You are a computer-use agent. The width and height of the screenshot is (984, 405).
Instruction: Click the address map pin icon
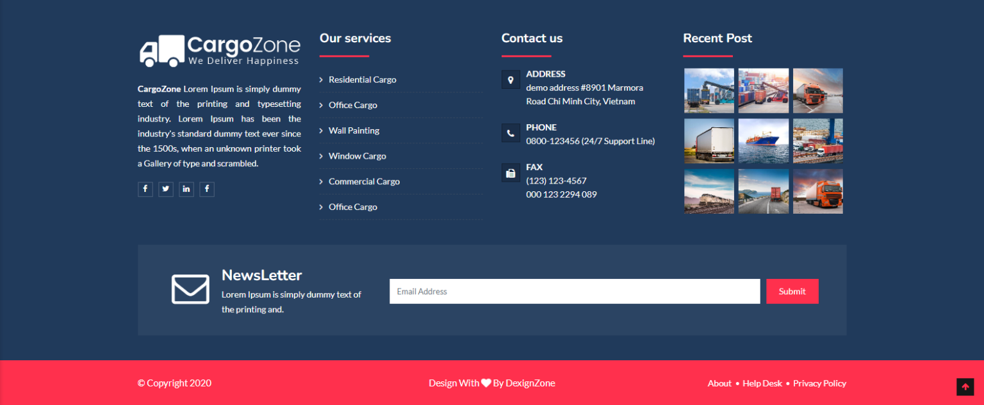(511, 80)
